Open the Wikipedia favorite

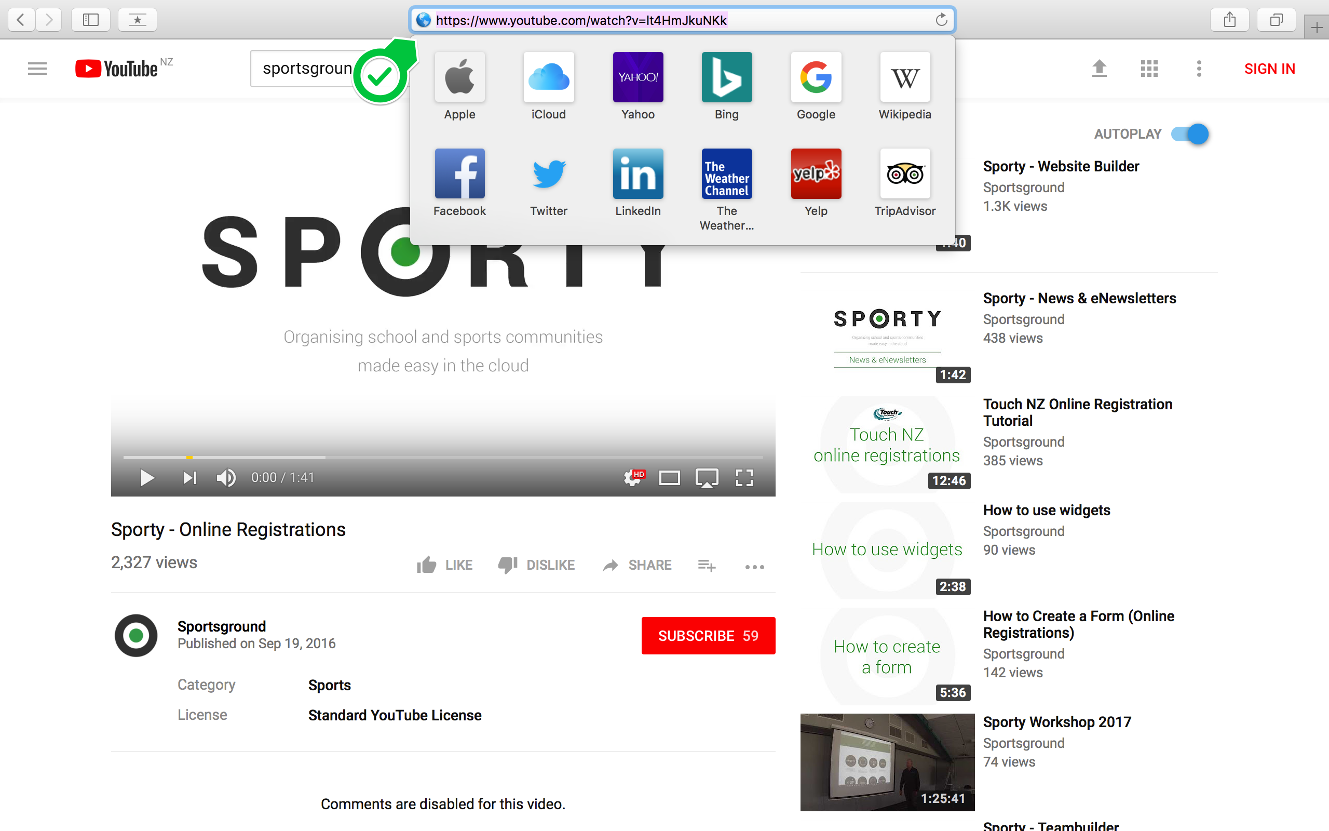coord(905,86)
